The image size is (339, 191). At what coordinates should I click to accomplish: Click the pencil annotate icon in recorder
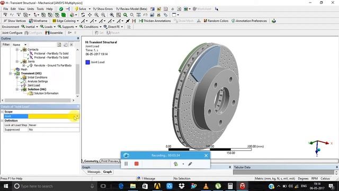190,164
